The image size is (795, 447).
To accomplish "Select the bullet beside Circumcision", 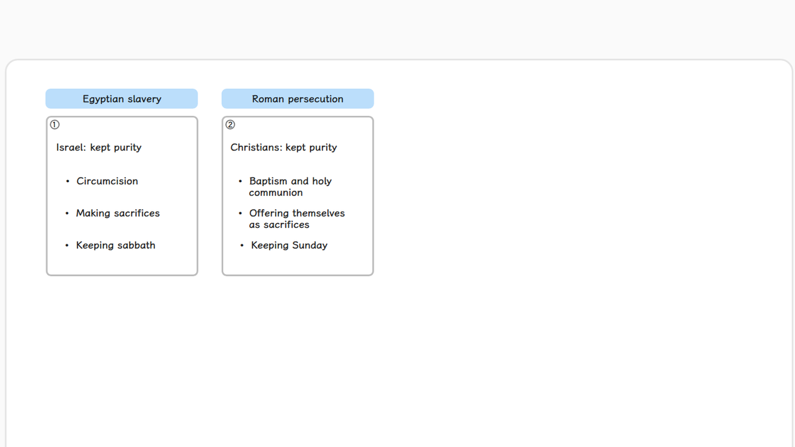I will pyautogui.click(x=68, y=181).
